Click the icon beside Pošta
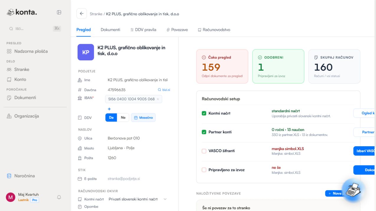The width and height of the screenshot is (376, 211). [80, 158]
